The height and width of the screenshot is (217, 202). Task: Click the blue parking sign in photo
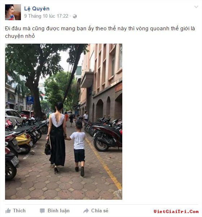click(30, 100)
